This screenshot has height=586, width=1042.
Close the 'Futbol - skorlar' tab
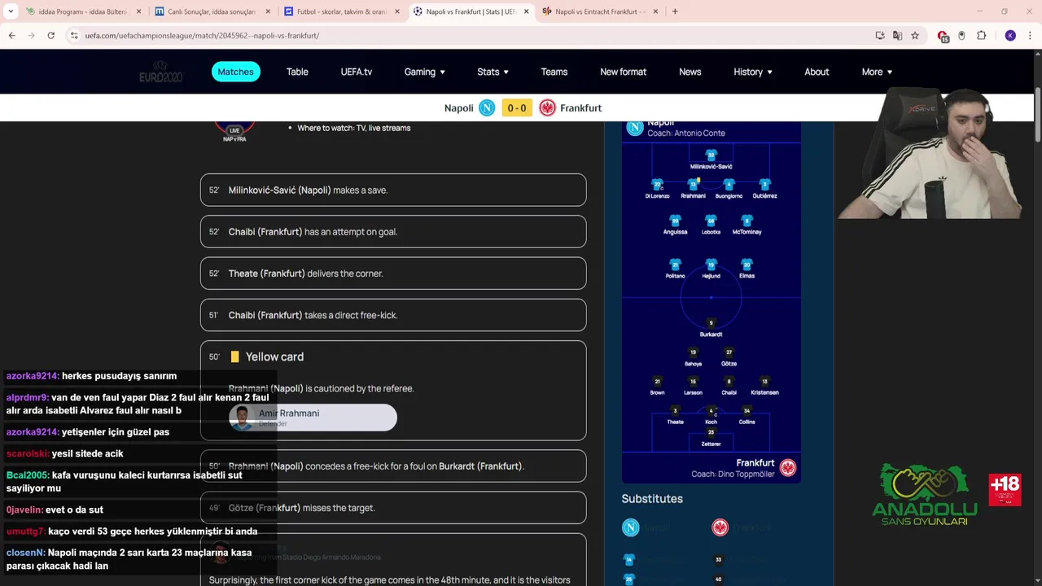pyautogui.click(x=397, y=11)
